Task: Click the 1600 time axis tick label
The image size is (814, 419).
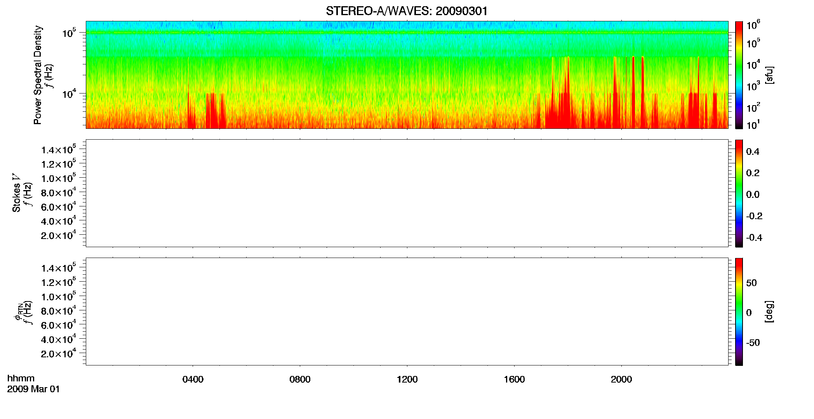Action: pyautogui.click(x=514, y=379)
